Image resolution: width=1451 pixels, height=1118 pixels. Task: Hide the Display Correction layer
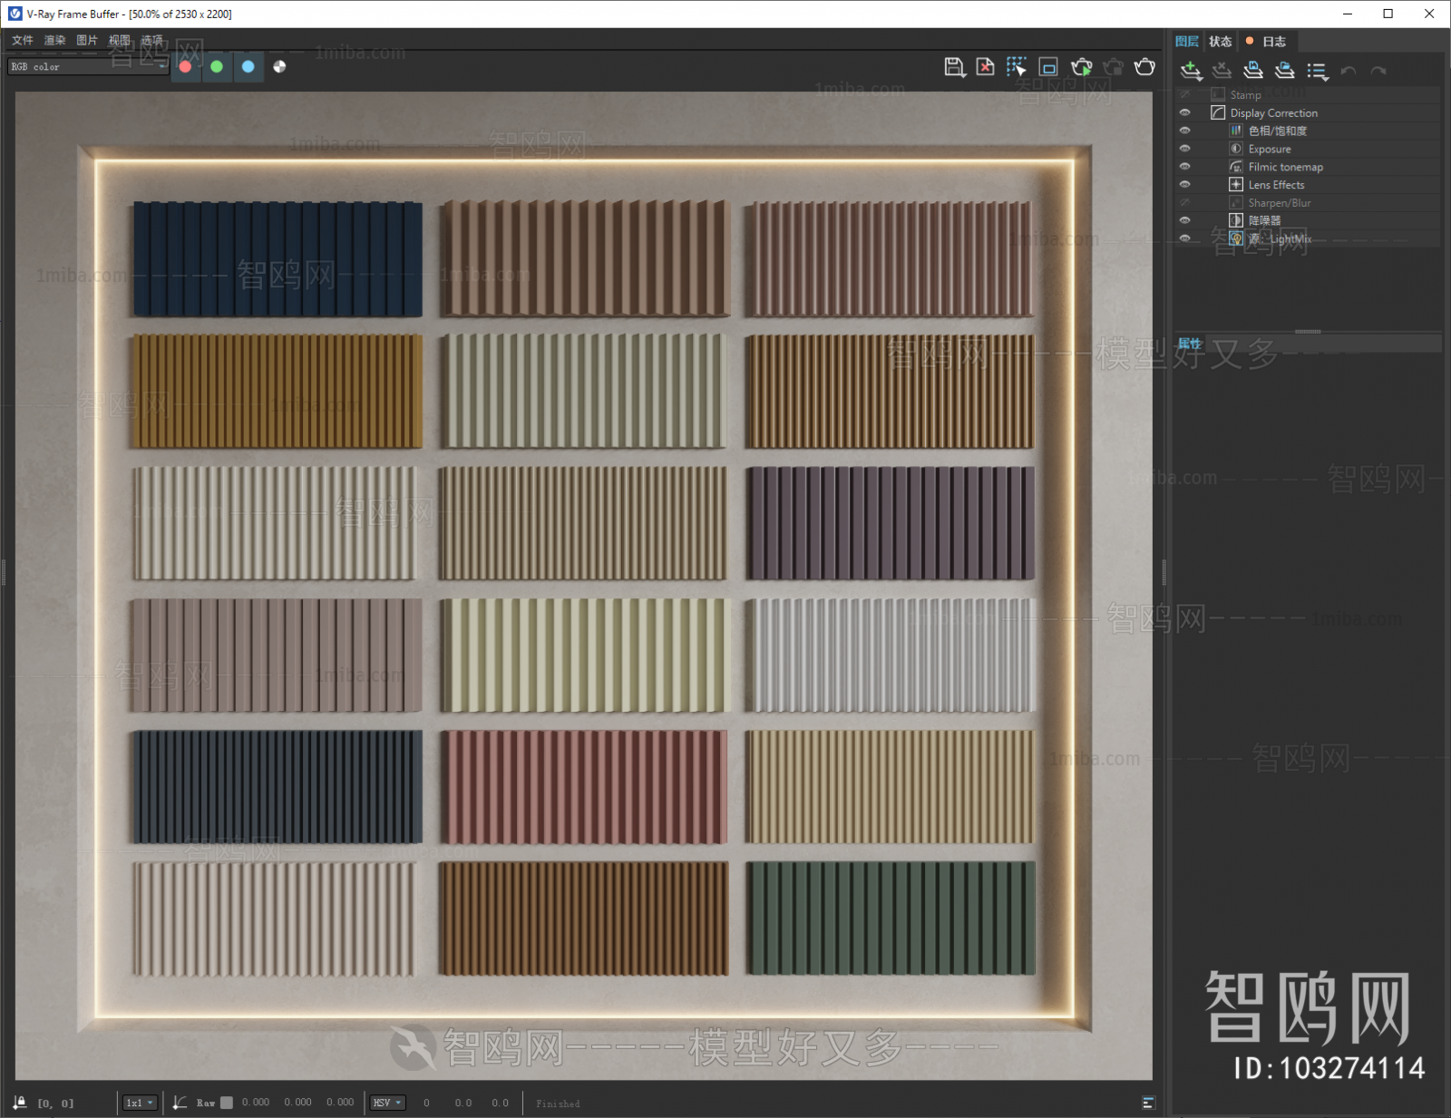(x=1184, y=112)
